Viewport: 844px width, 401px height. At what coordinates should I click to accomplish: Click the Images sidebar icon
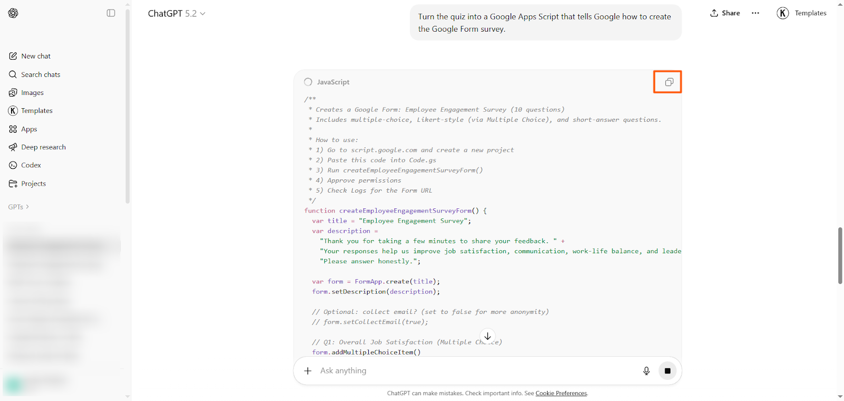13,93
